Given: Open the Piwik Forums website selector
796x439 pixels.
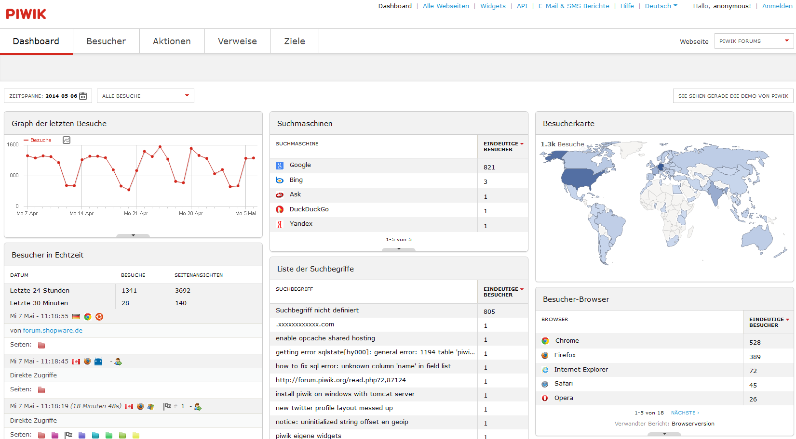Looking at the screenshot, I should point(753,41).
